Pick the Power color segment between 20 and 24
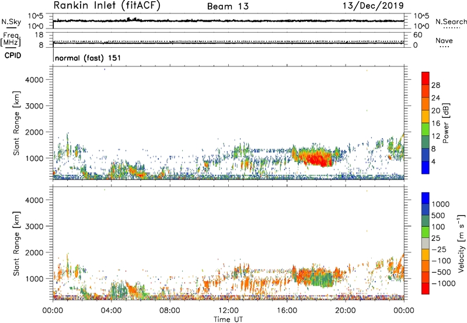The height and width of the screenshot is (323, 467). (426, 104)
